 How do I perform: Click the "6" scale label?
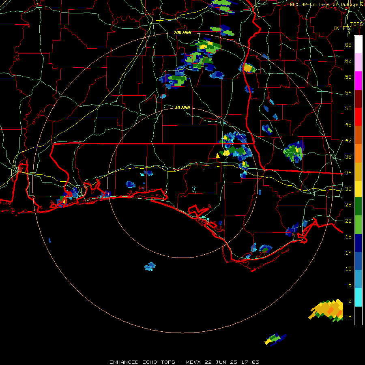click(x=350, y=285)
